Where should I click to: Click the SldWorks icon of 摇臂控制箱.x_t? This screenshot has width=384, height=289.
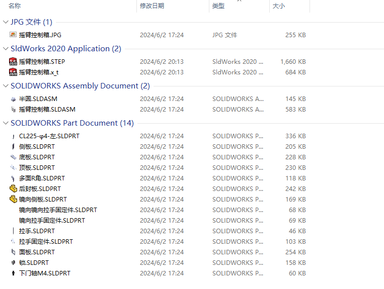[13, 72]
